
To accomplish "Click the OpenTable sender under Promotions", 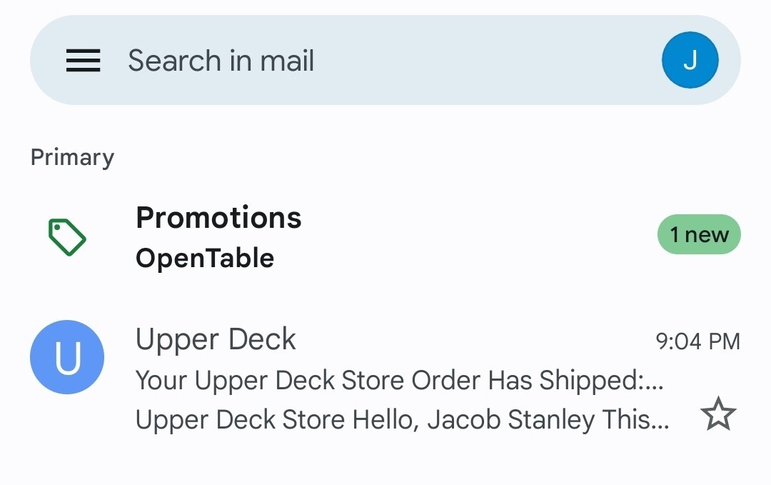I will tap(205, 258).
